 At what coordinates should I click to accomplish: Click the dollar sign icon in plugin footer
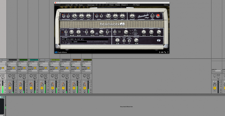click(160, 52)
